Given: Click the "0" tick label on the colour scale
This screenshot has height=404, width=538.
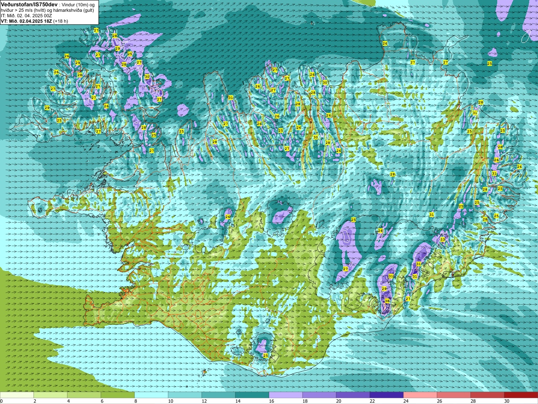Looking at the screenshot, I should tap(2, 401).
